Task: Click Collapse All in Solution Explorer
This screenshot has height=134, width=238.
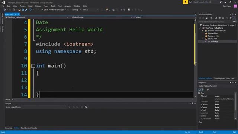Action: point(219,18)
